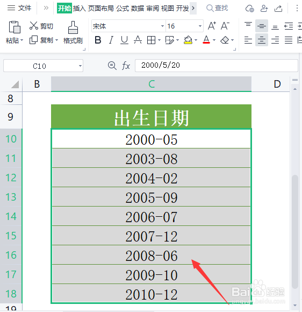This screenshot has width=302, height=312.
Task: Click the cloud sync status icon
Action: click(249, 9)
